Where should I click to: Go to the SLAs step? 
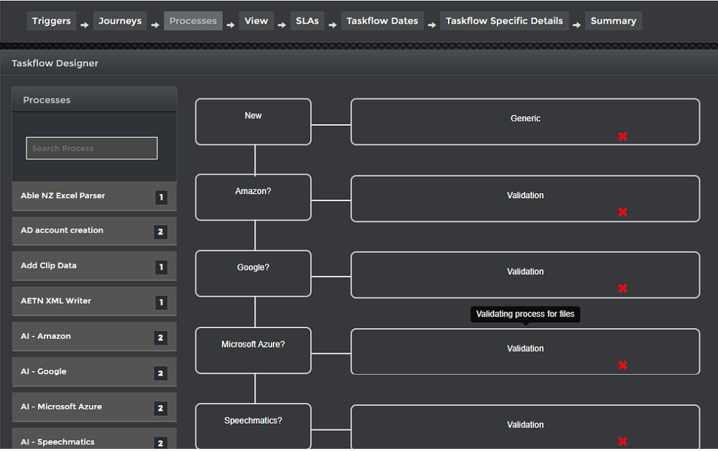pyautogui.click(x=307, y=21)
